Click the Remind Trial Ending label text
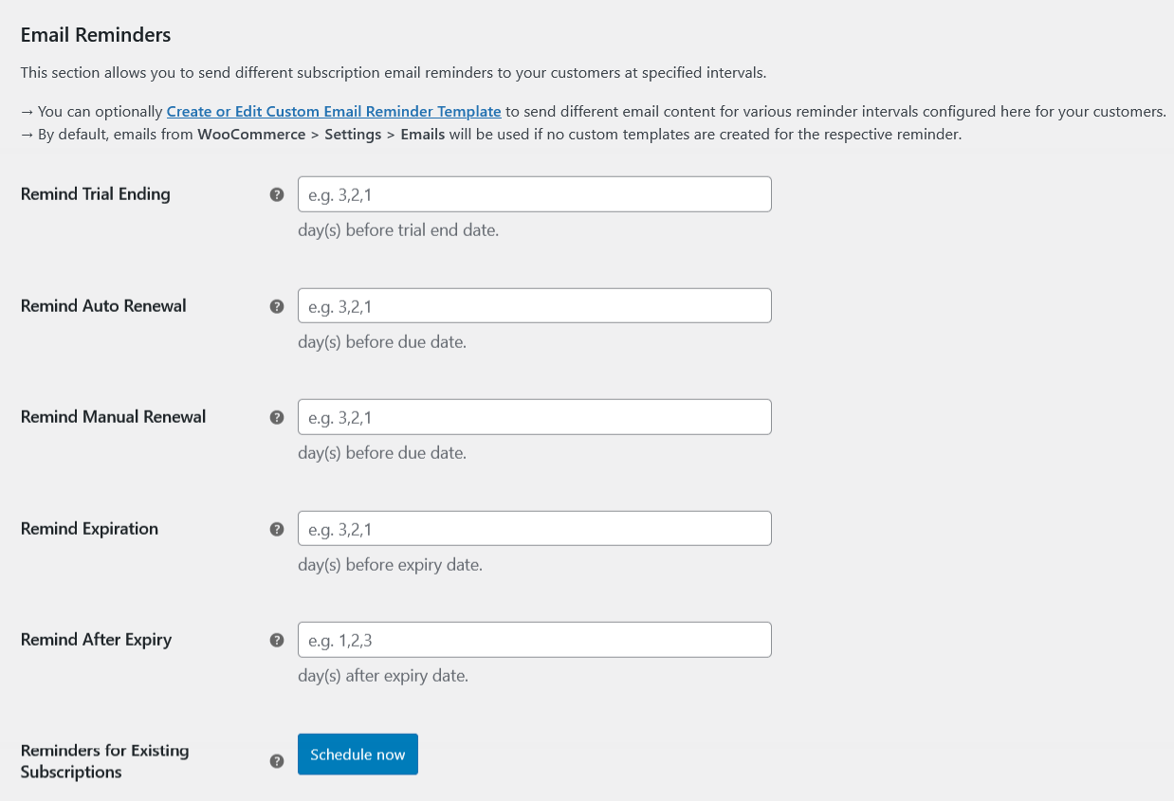This screenshot has height=801, width=1174. coord(95,193)
